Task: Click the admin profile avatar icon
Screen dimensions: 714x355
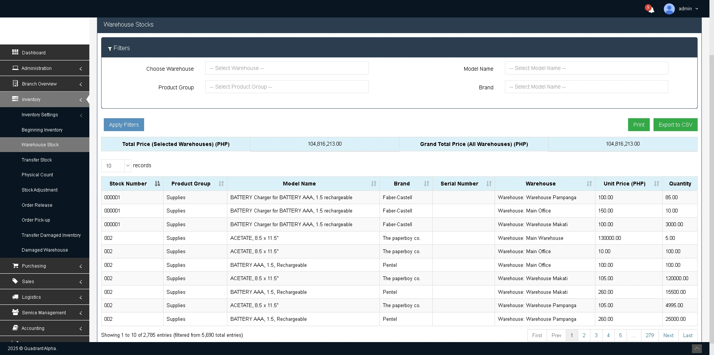Action: point(669,8)
